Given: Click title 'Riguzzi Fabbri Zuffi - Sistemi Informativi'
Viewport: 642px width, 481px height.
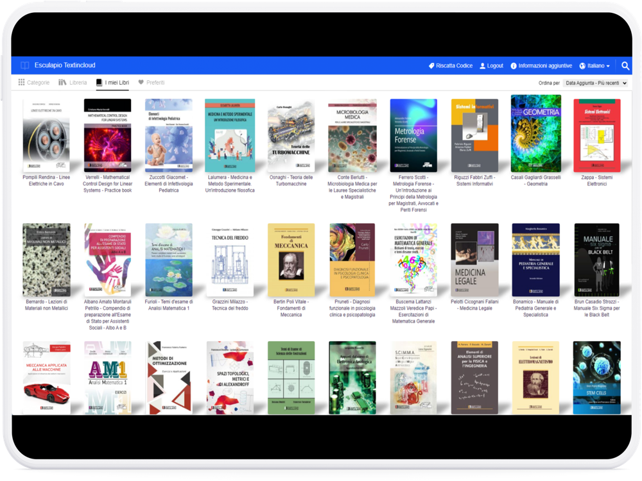Looking at the screenshot, I should (475, 180).
